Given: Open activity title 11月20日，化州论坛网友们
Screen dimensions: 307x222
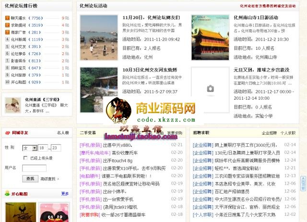Looking at the screenshot, I should [151, 18].
